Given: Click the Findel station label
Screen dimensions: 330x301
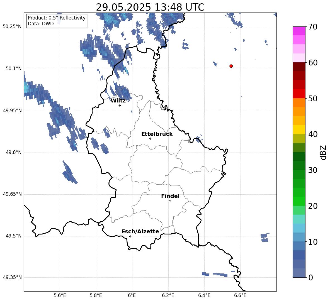Looking at the screenshot, I should point(170,196).
